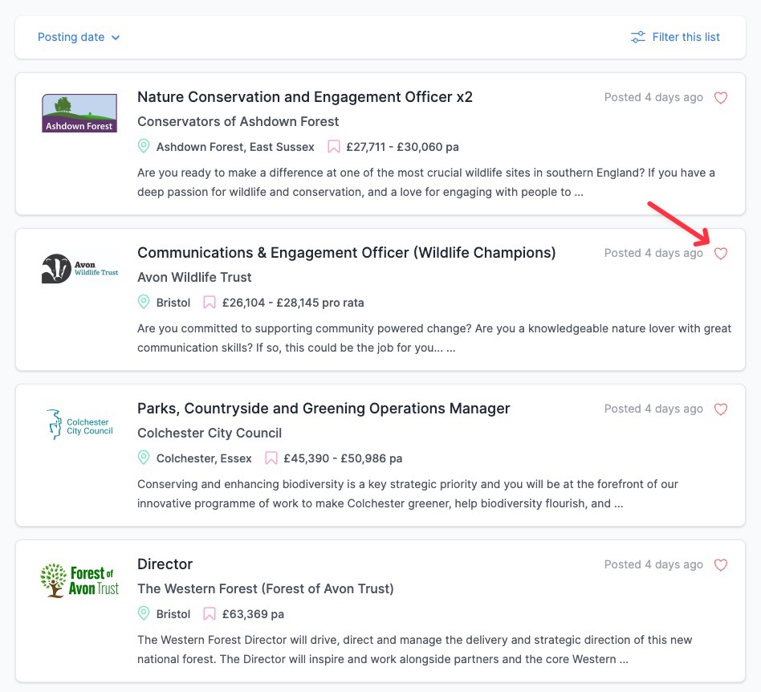
Task: Click salary bookmark icon beside £63,369 pa
Action: tap(210, 614)
